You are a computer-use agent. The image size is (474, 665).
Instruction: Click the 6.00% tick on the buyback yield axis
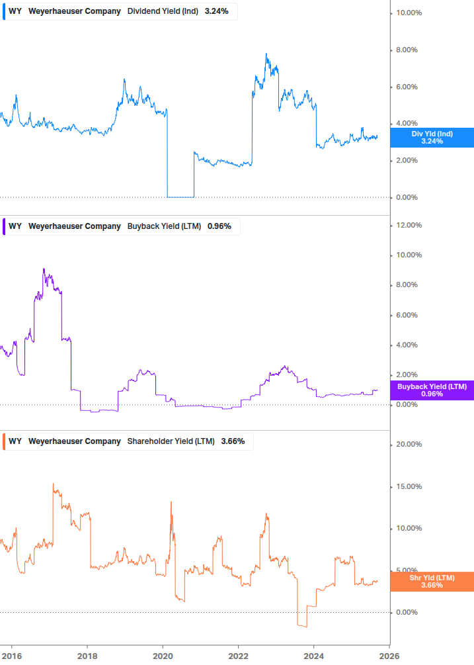coord(407,315)
